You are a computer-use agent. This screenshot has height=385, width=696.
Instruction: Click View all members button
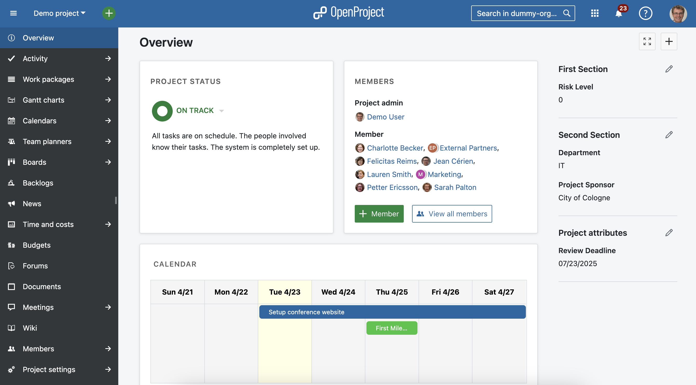click(x=452, y=214)
